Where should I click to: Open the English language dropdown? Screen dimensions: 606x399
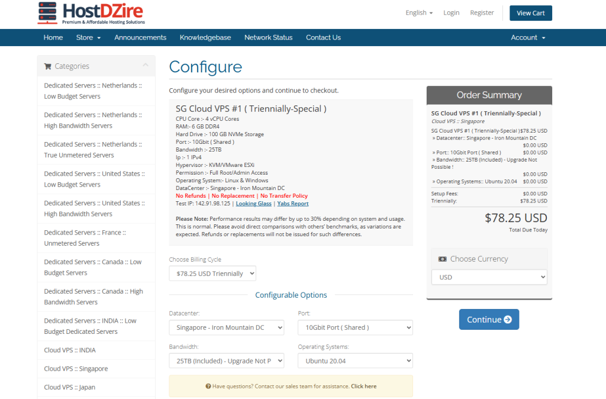419,13
